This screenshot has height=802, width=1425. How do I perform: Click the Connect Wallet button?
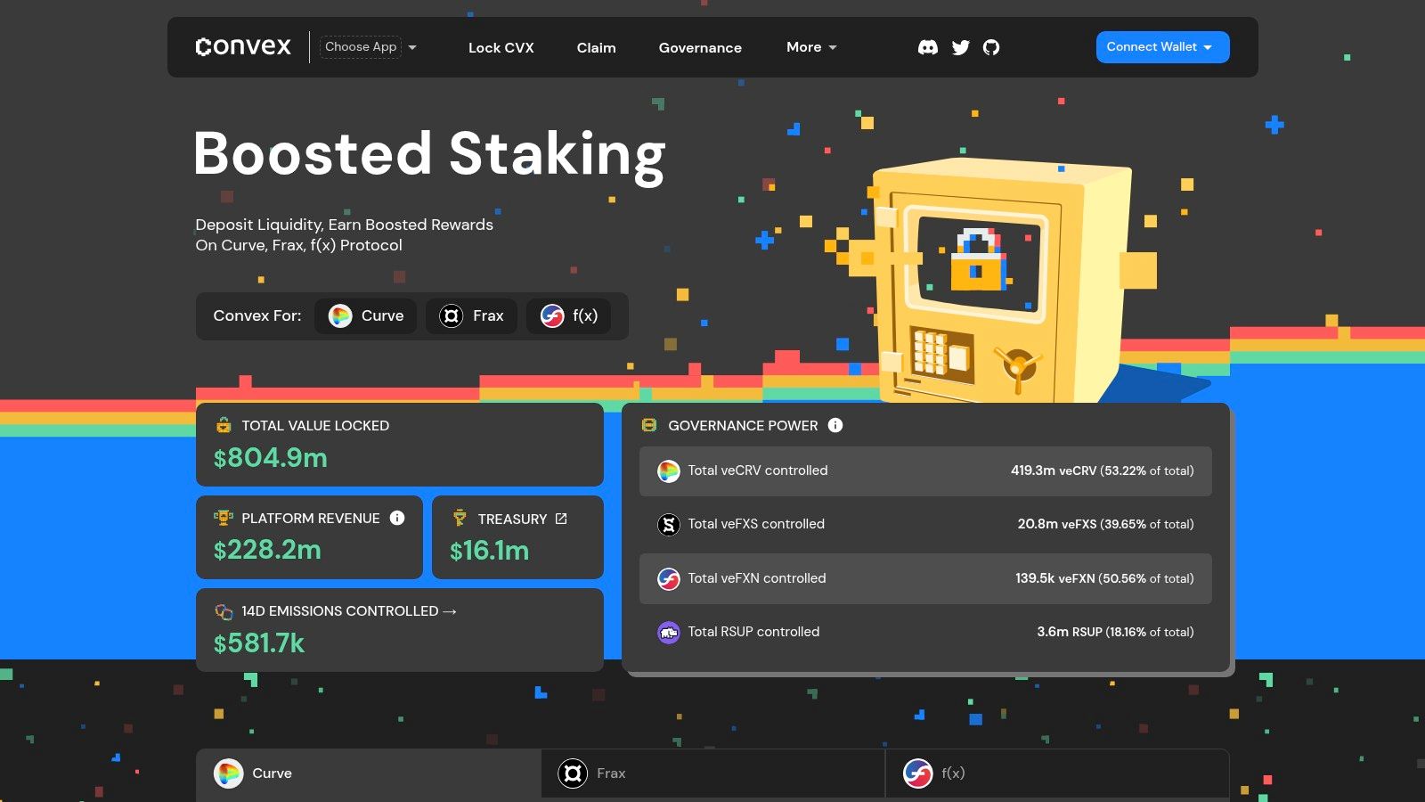pos(1162,47)
